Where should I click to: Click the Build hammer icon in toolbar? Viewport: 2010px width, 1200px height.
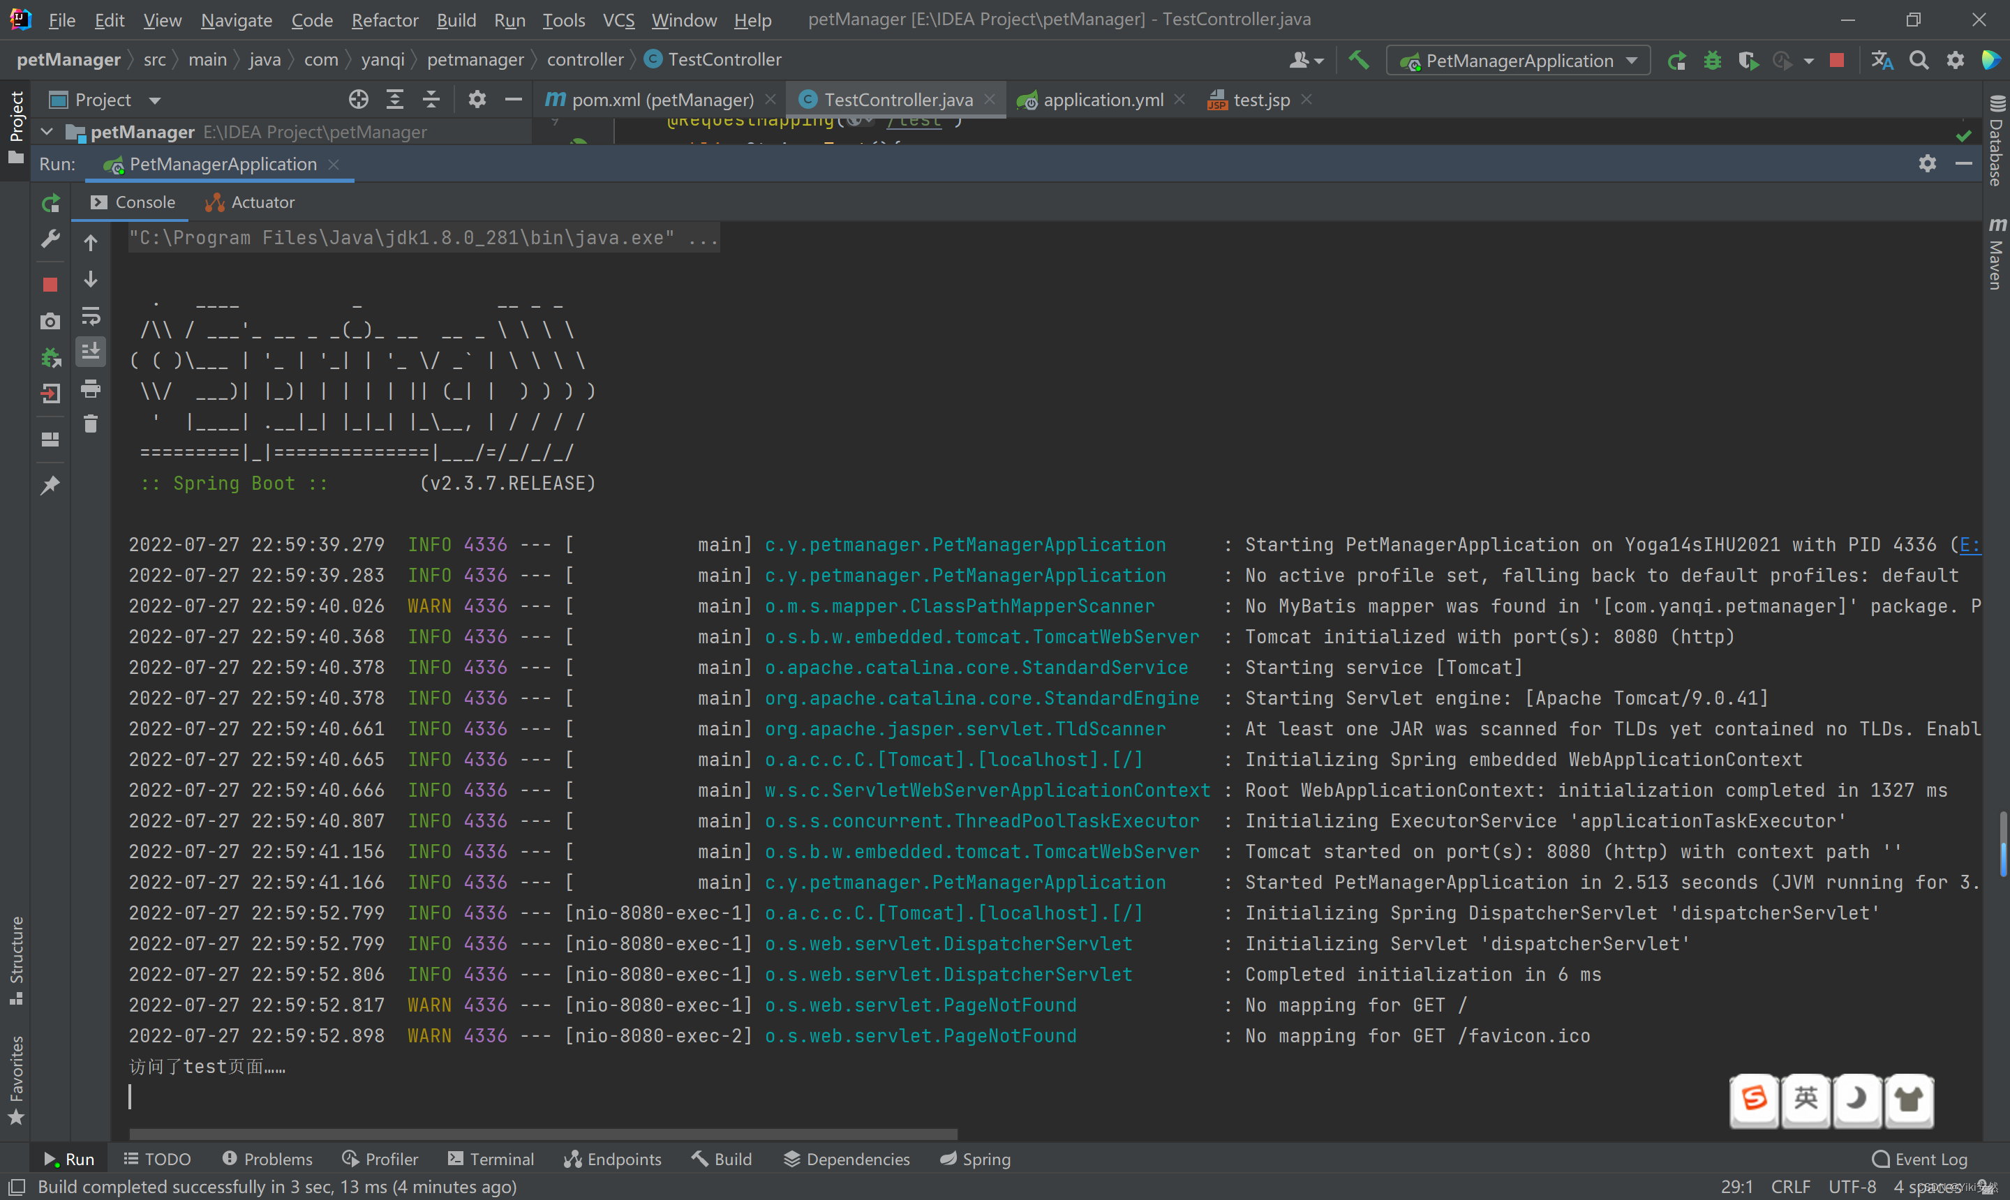(1359, 60)
